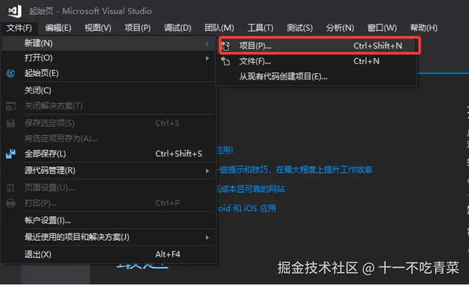Open the 编辑(E) menu
Image resolution: width=469 pixels, height=285 pixels.
tap(58, 28)
